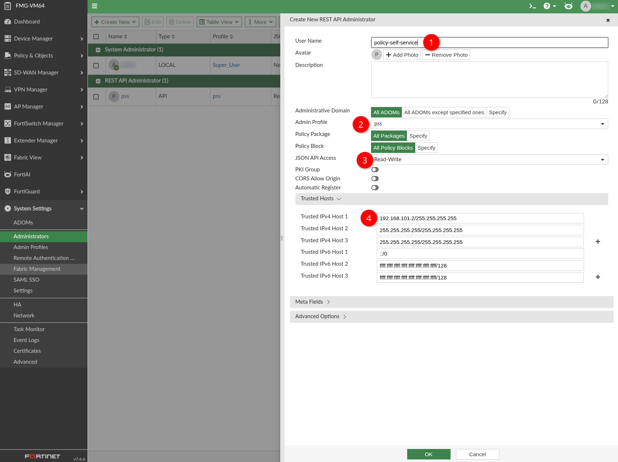Click the User Name input field
Viewport: 618px width, 462px height.
point(490,43)
